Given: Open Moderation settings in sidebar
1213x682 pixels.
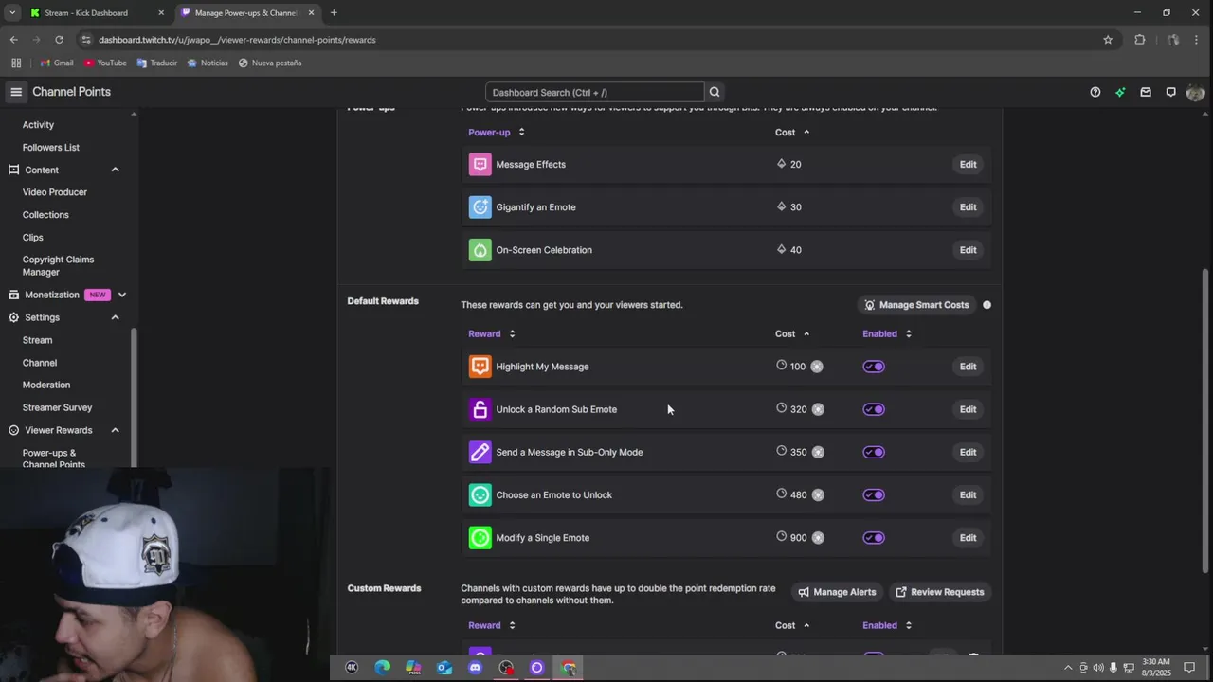Looking at the screenshot, I should (46, 385).
